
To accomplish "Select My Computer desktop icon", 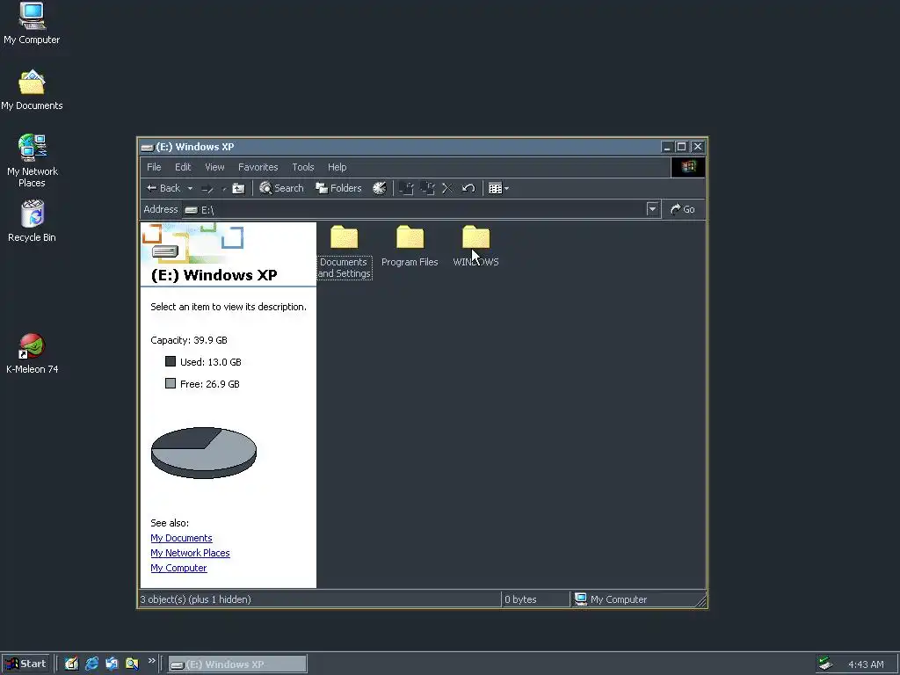I will click(32, 24).
